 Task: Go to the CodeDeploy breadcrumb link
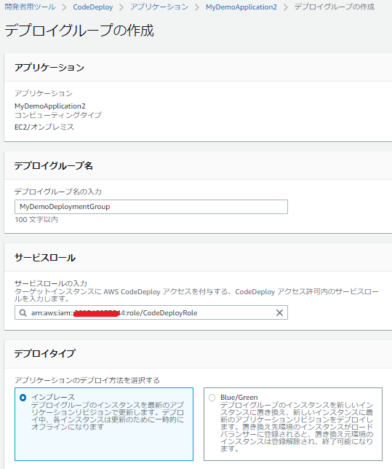pyautogui.click(x=93, y=7)
